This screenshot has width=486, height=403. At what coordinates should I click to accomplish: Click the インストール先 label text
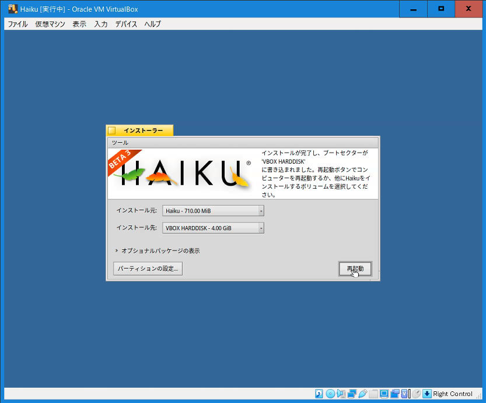click(x=137, y=228)
